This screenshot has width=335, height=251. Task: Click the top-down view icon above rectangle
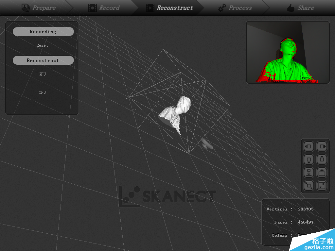[x=322, y=173]
